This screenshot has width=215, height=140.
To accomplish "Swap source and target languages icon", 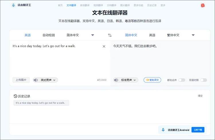I will pyautogui.click(x=110, y=35).
